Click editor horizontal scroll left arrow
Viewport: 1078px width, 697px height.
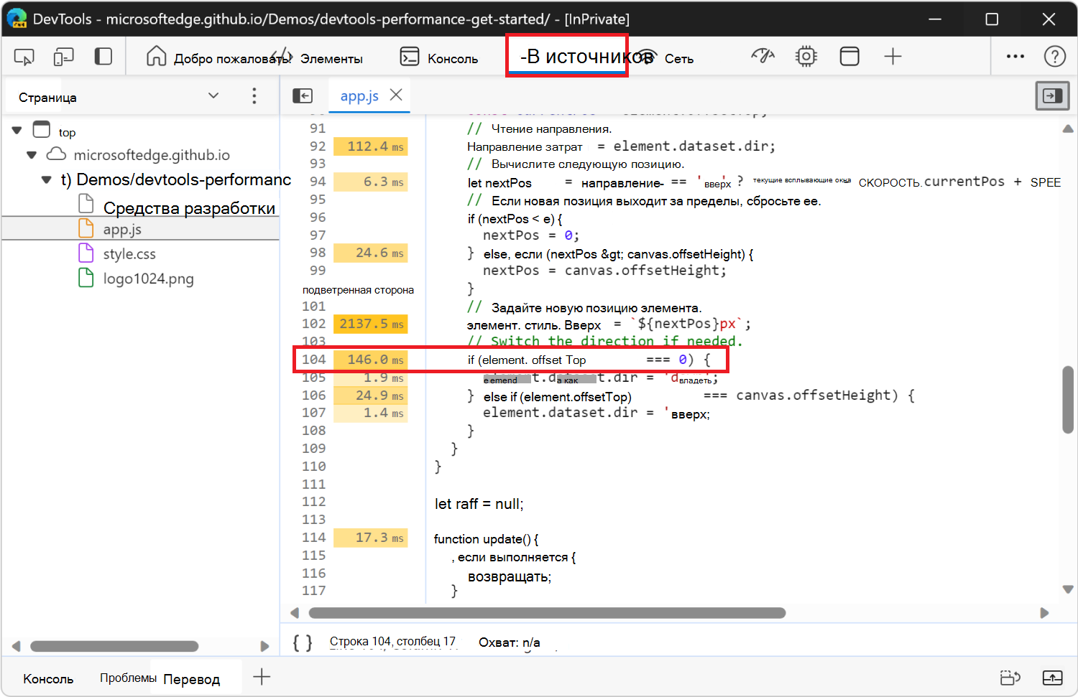tap(295, 613)
